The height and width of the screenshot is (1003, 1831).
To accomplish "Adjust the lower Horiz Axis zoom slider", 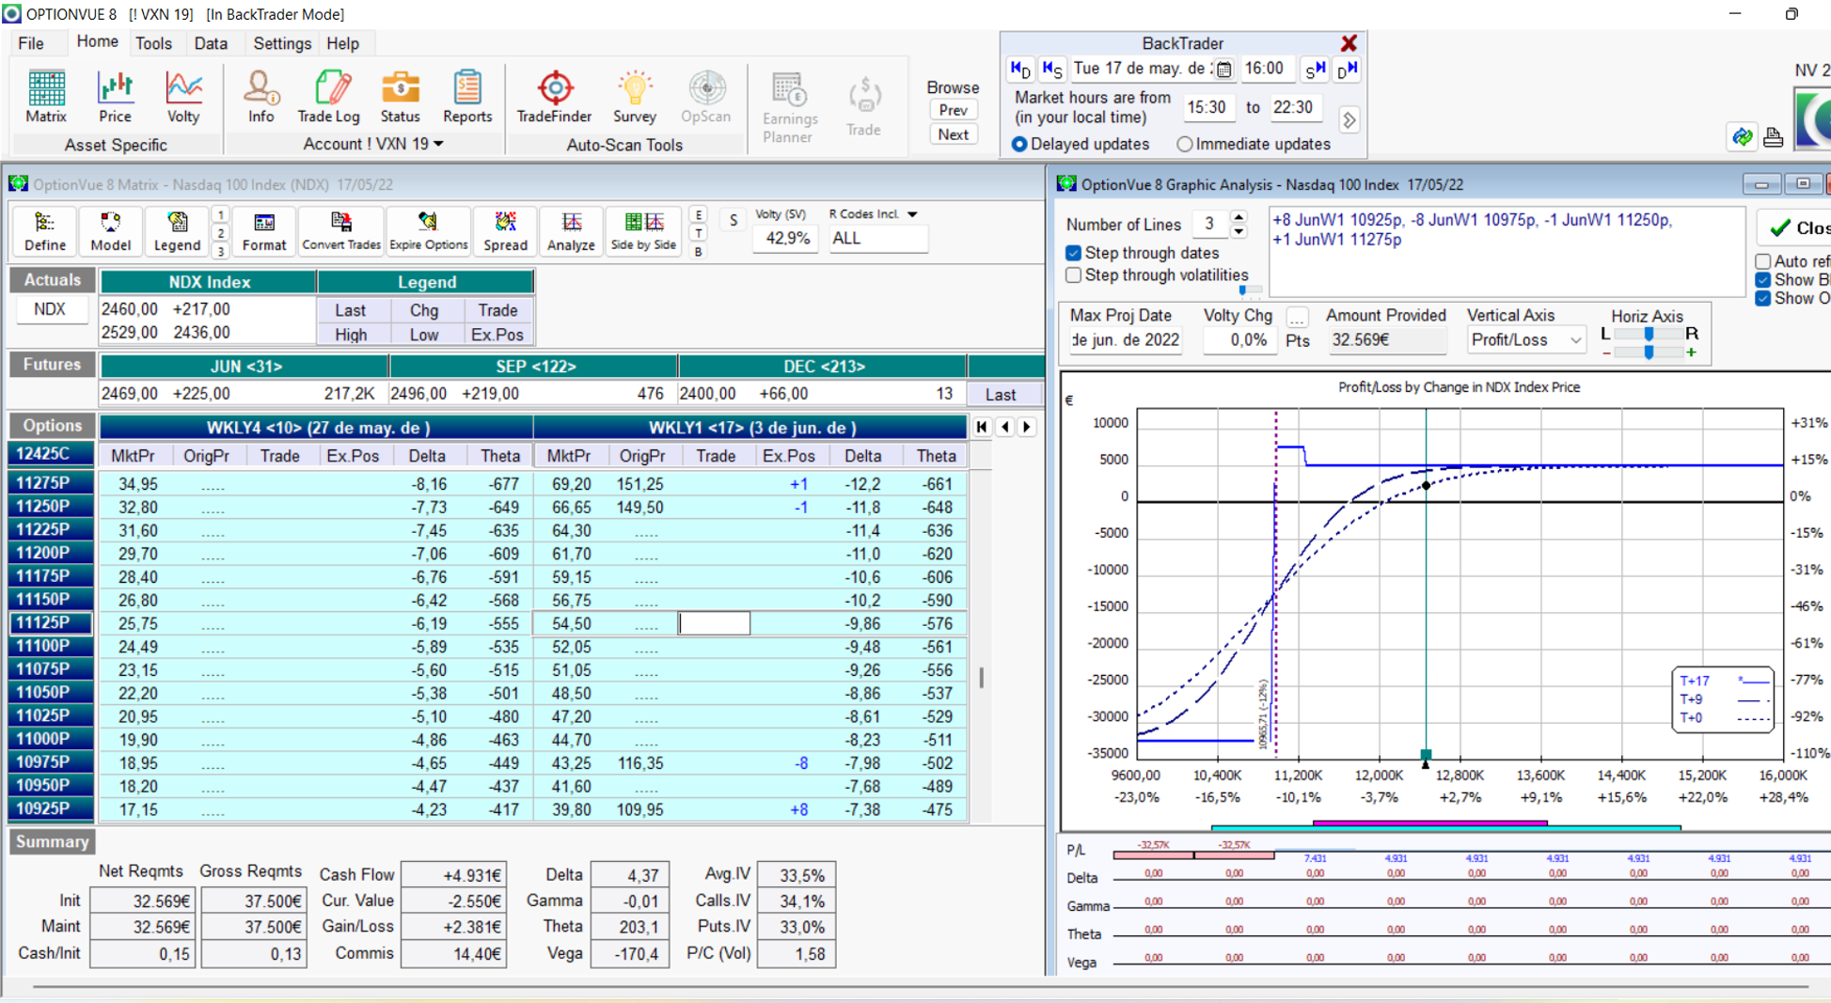I will click(1649, 353).
